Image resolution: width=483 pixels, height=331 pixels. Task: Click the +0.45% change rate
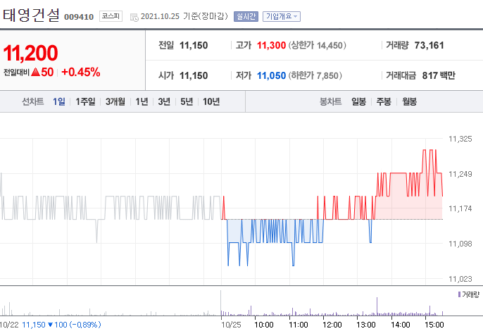(81, 72)
